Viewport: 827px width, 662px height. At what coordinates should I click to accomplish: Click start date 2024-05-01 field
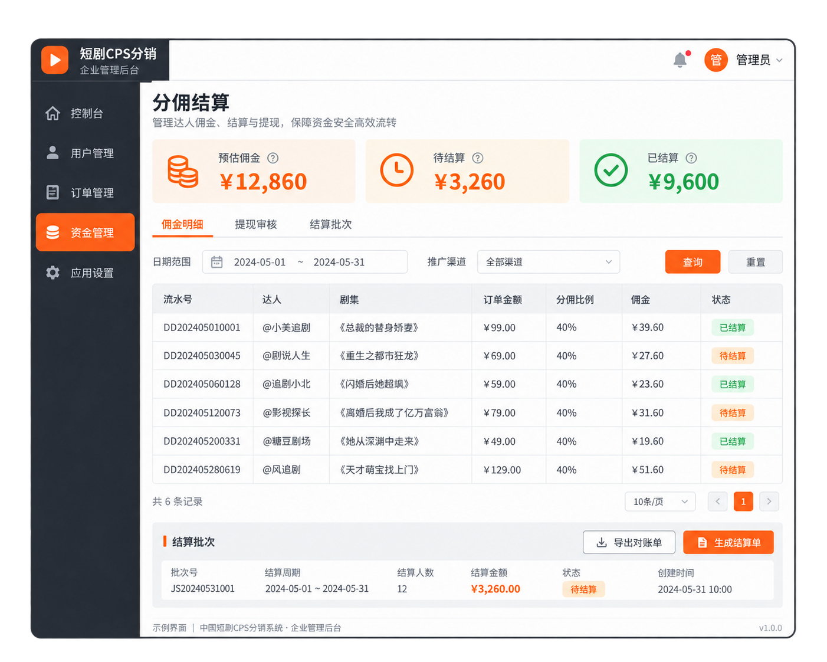click(260, 262)
